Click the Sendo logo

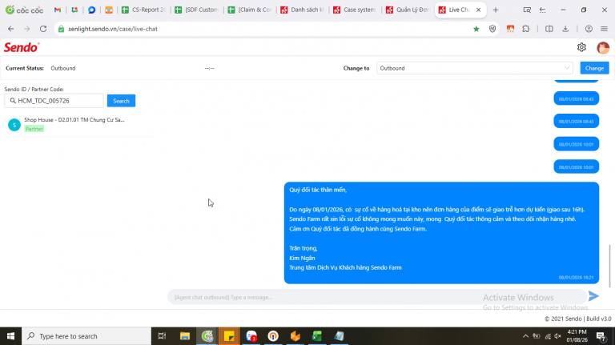(22, 47)
